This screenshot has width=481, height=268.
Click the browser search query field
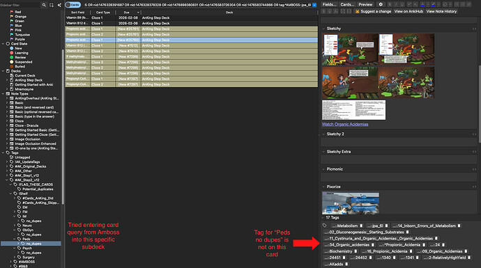coord(197,5)
